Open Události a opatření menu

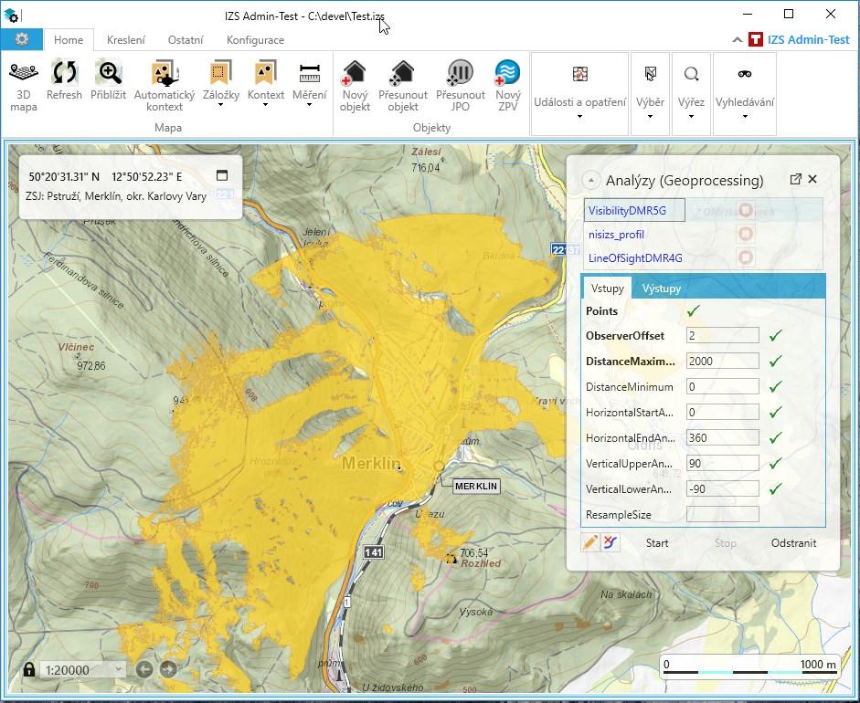pos(579,93)
